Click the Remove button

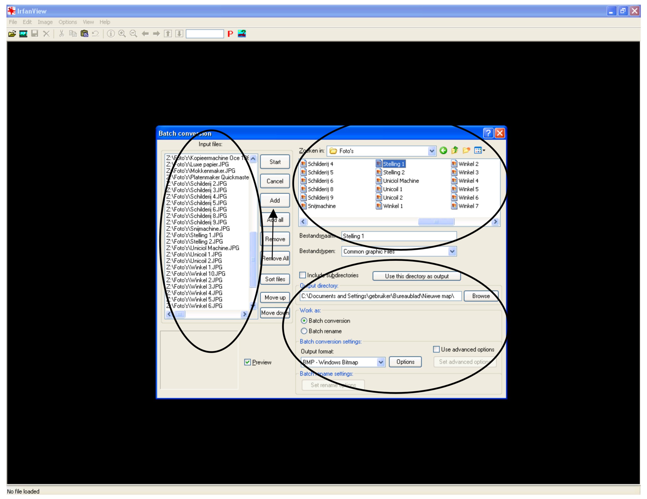tap(275, 239)
